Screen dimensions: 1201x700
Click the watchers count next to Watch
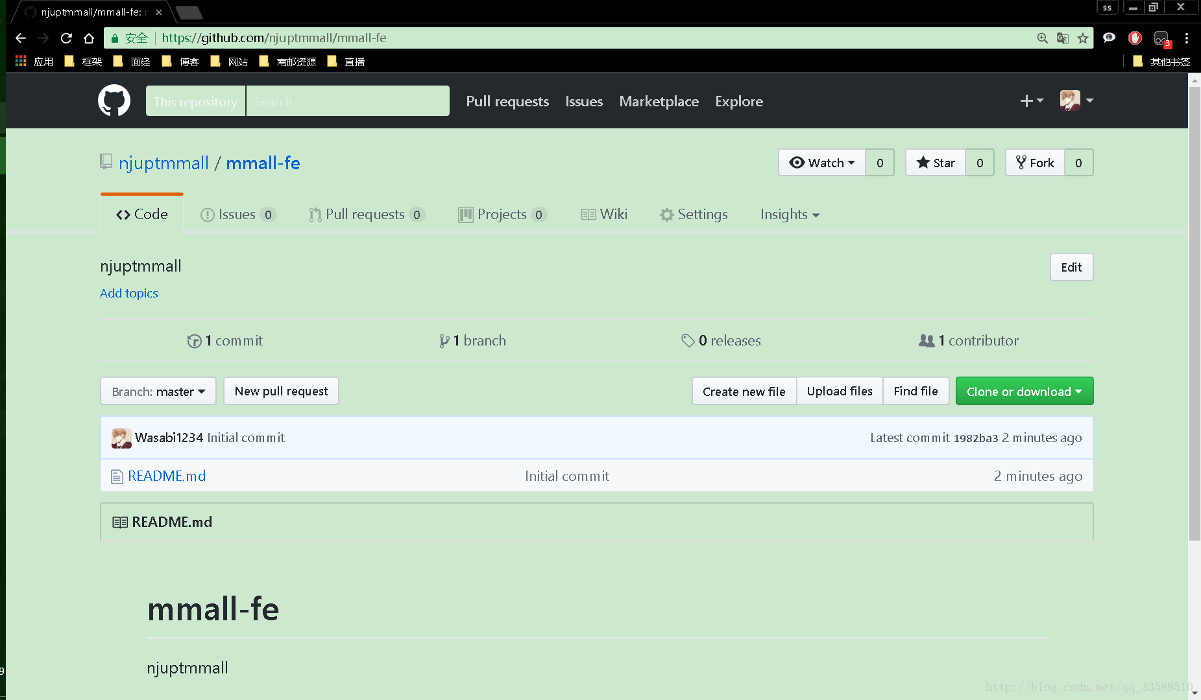pos(880,163)
